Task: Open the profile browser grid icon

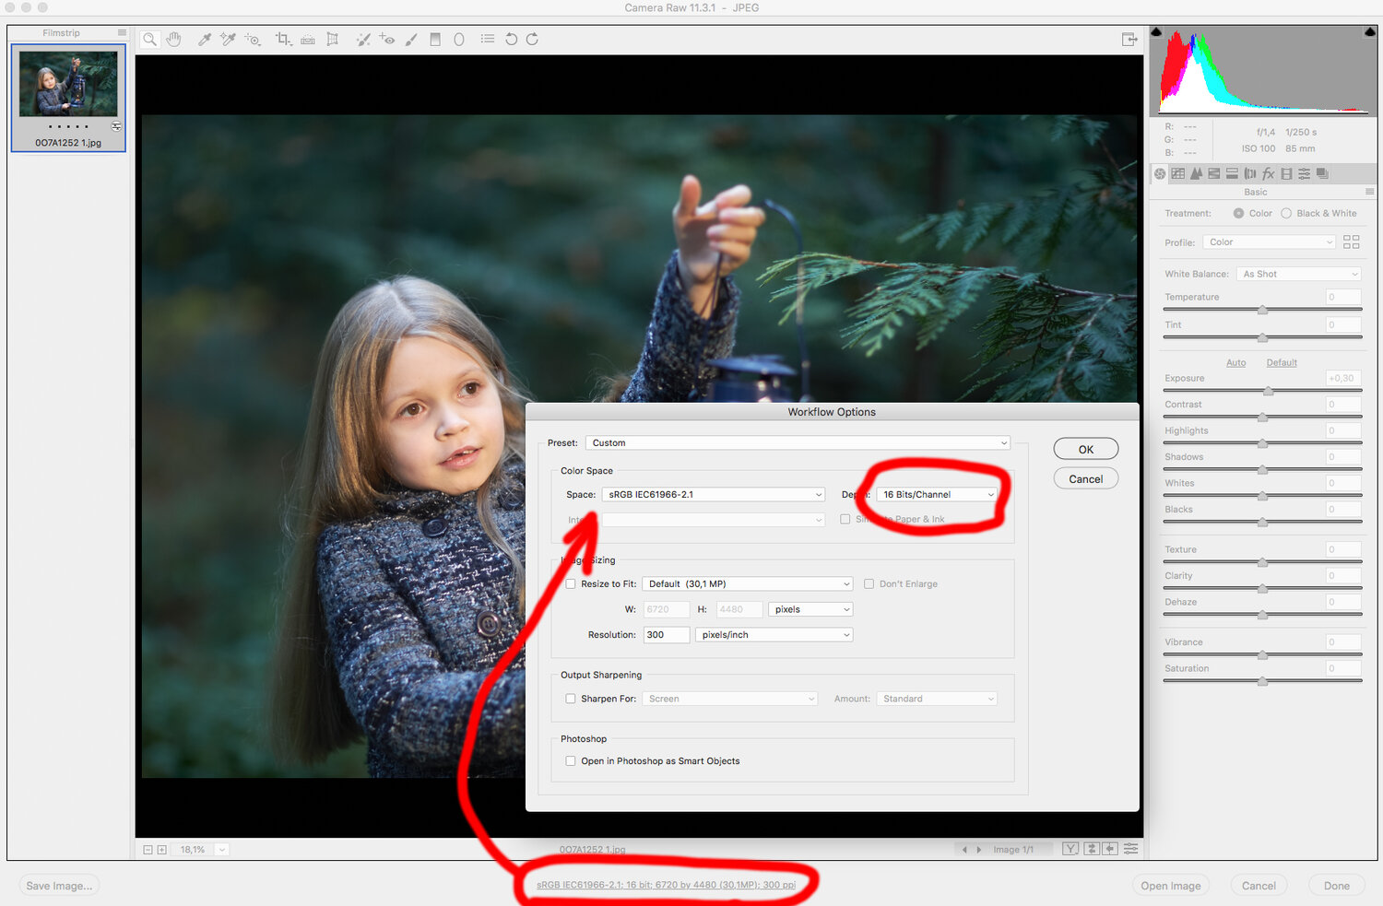Action: [x=1351, y=241]
